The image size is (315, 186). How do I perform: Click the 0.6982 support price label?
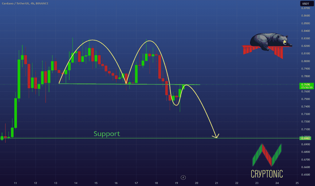click(x=305, y=138)
